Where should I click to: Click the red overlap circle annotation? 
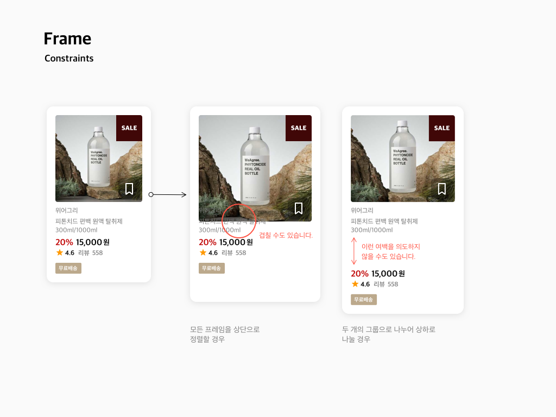239,220
